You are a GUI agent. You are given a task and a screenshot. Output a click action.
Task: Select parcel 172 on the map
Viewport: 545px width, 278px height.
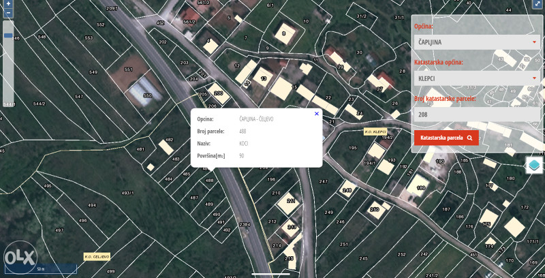tap(525, 207)
